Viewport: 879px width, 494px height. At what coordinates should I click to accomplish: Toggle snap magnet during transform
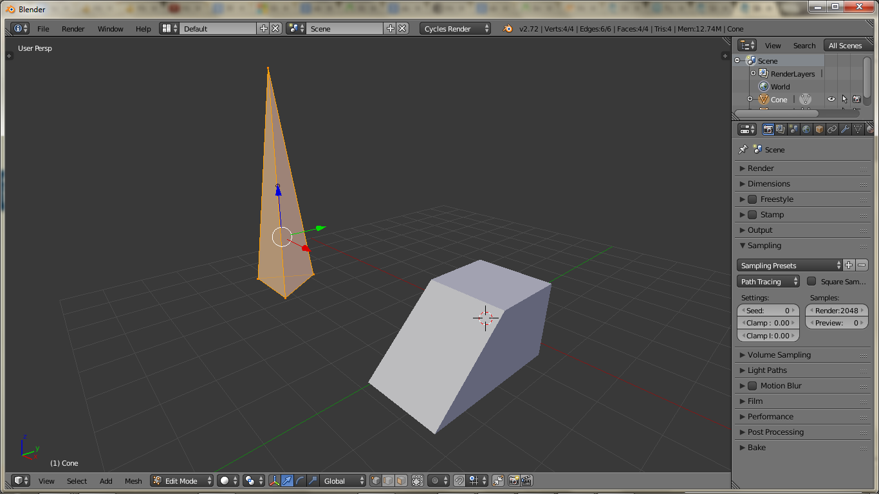click(459, 480)
